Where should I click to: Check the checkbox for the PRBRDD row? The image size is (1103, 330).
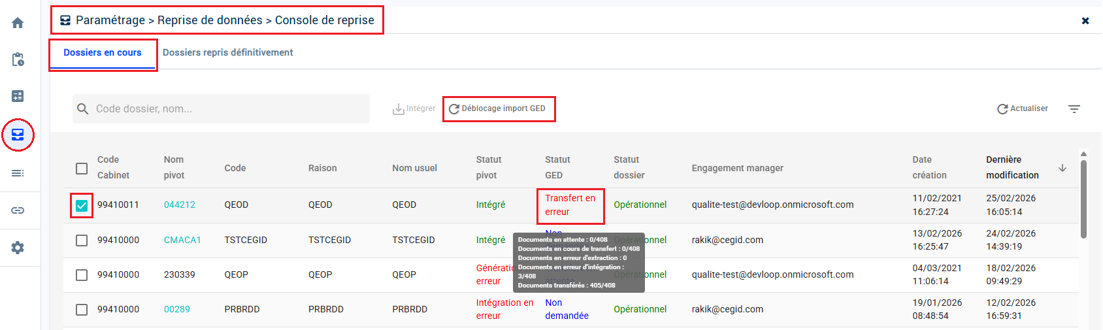[x=82, y=310]
